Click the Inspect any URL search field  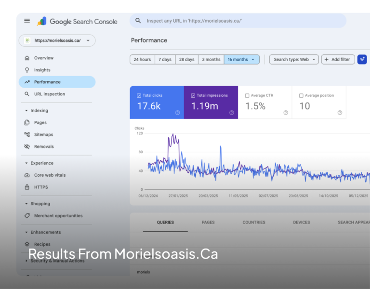pyautogui.click(x=238, y=21)
